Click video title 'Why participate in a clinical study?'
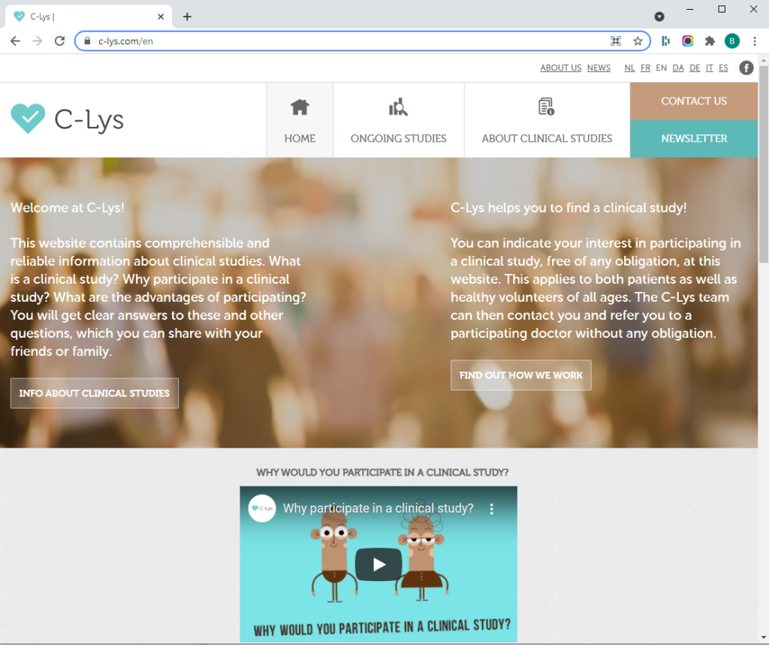769x645 pixels. (x=378, y=508)
